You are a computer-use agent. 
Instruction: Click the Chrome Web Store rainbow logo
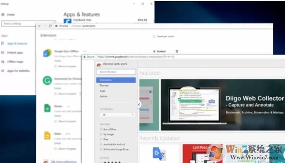[x=99, y=64]
